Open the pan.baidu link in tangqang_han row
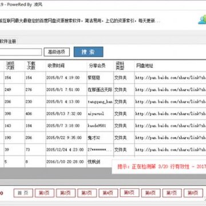The width and height of the screenshot is (206, 206). 171,102
